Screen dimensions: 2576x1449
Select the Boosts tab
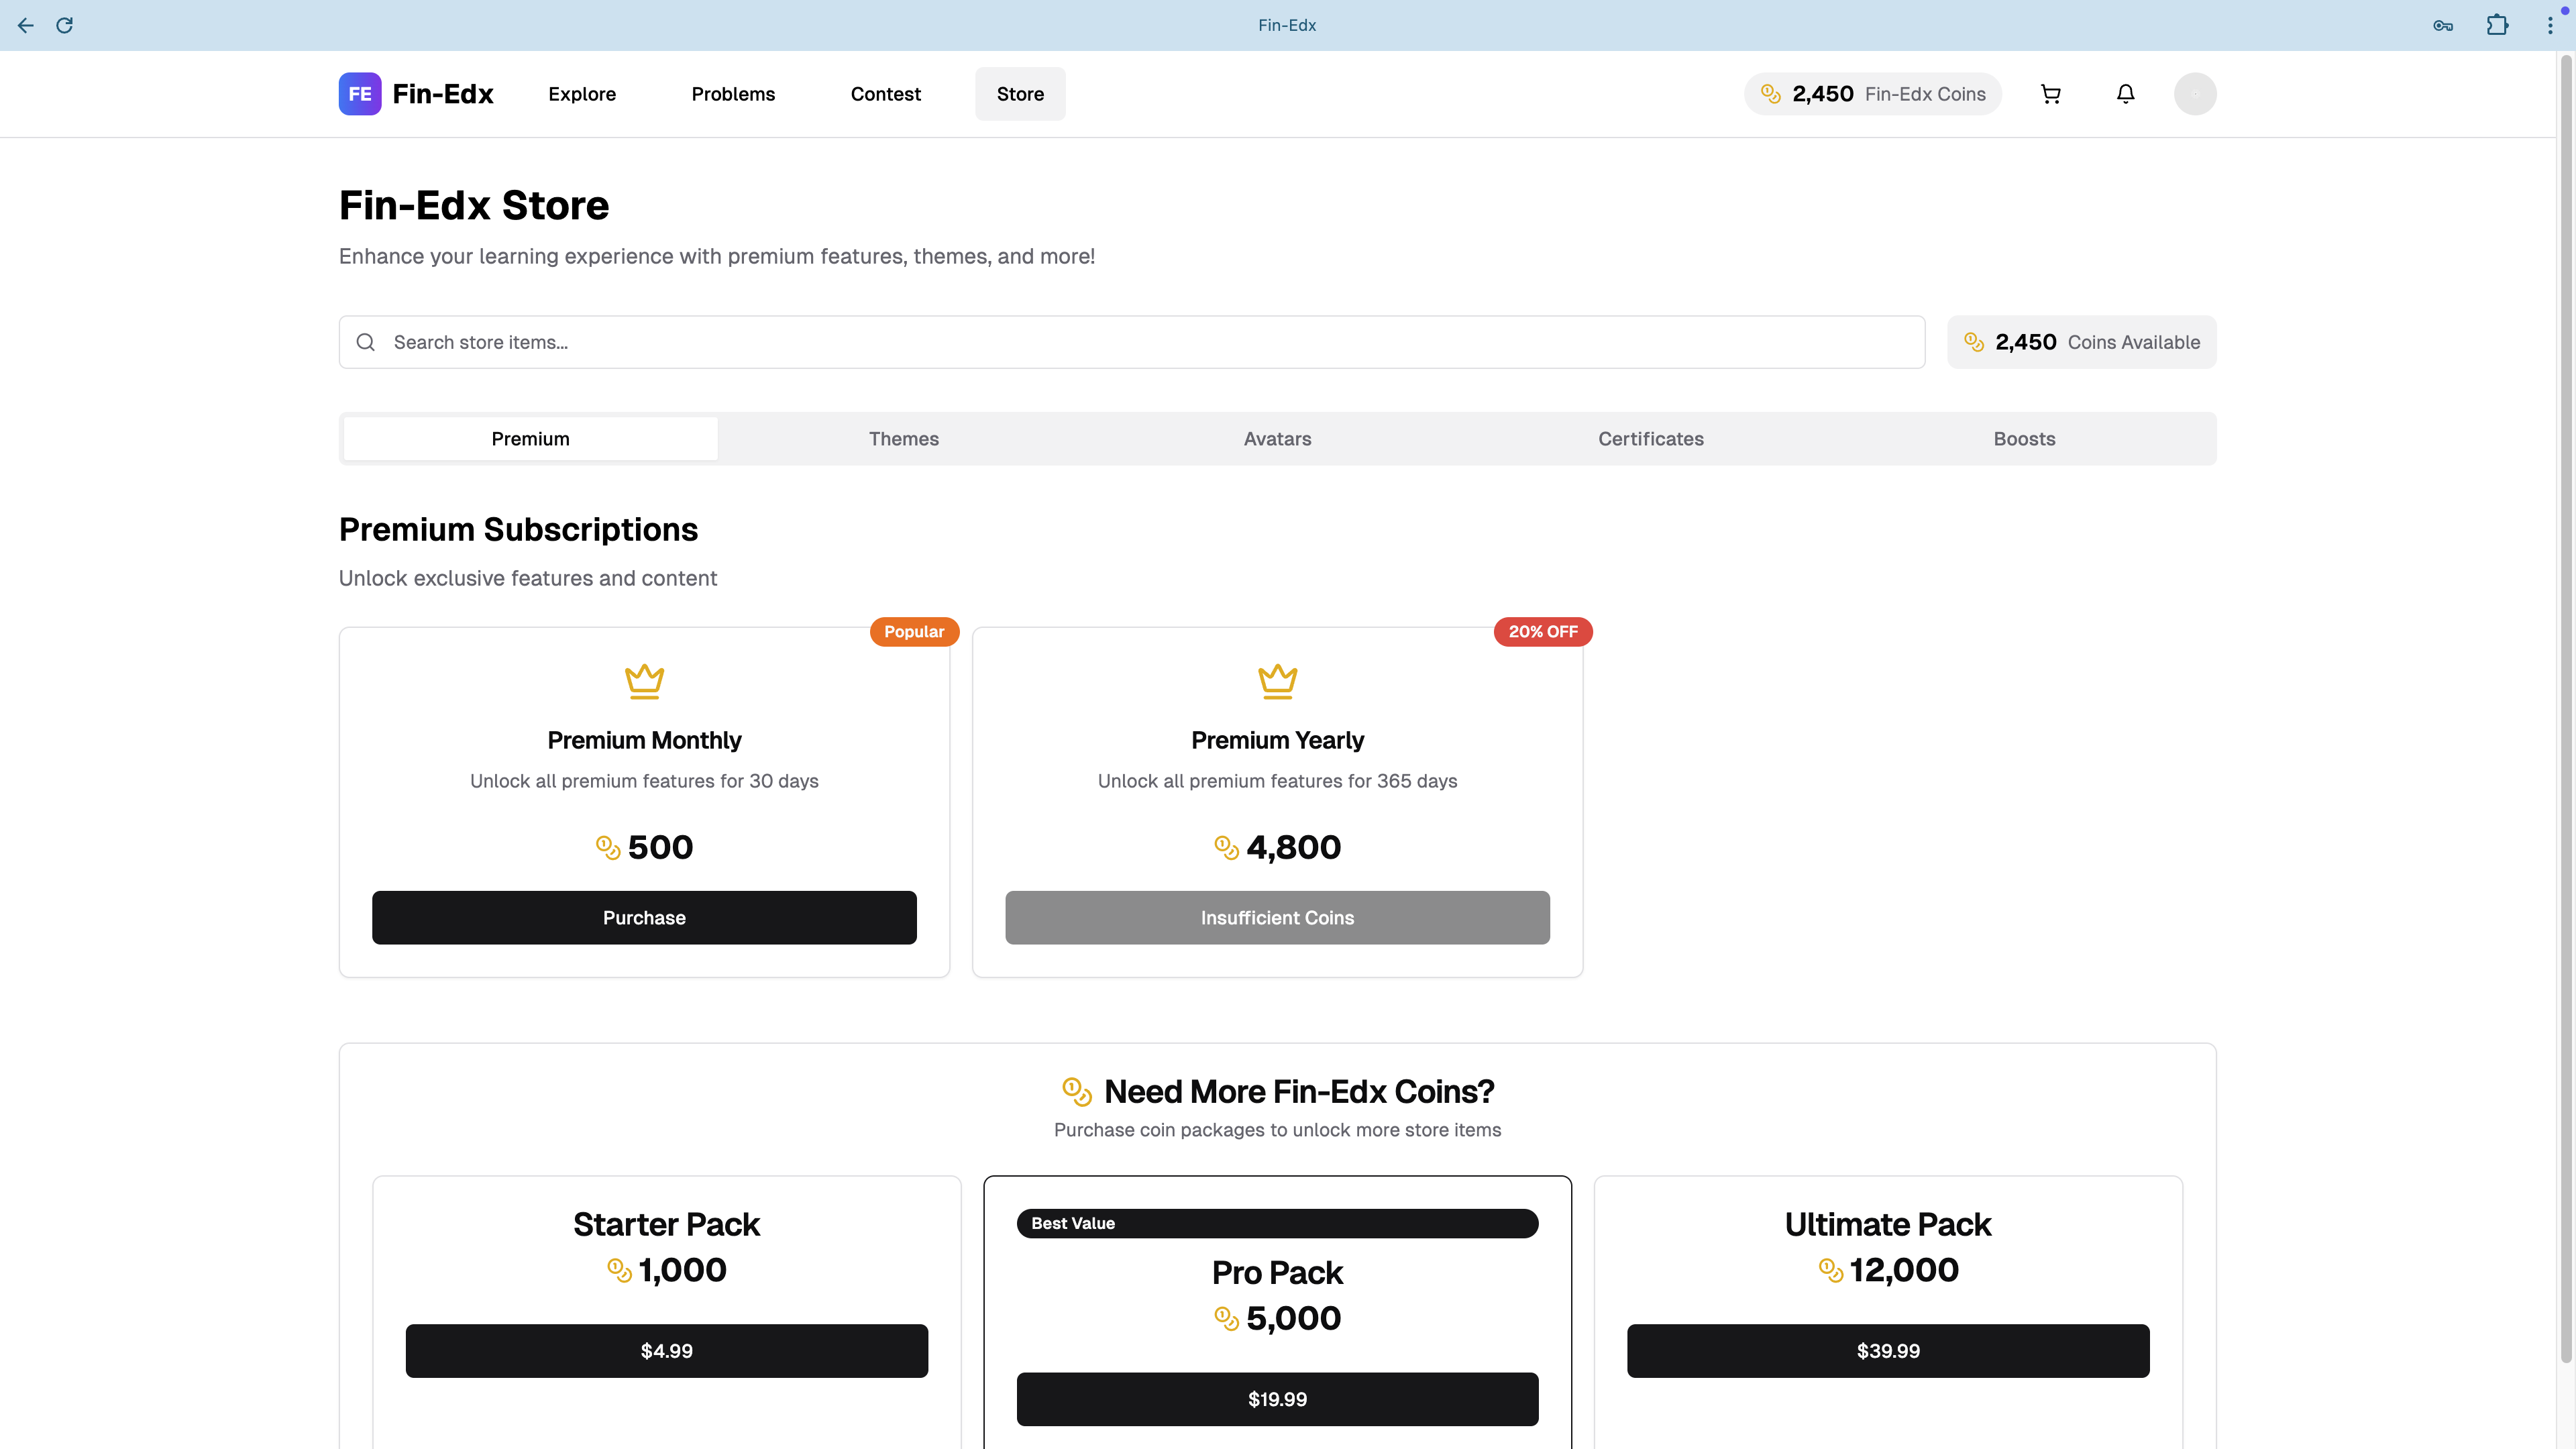[2024, 439]
